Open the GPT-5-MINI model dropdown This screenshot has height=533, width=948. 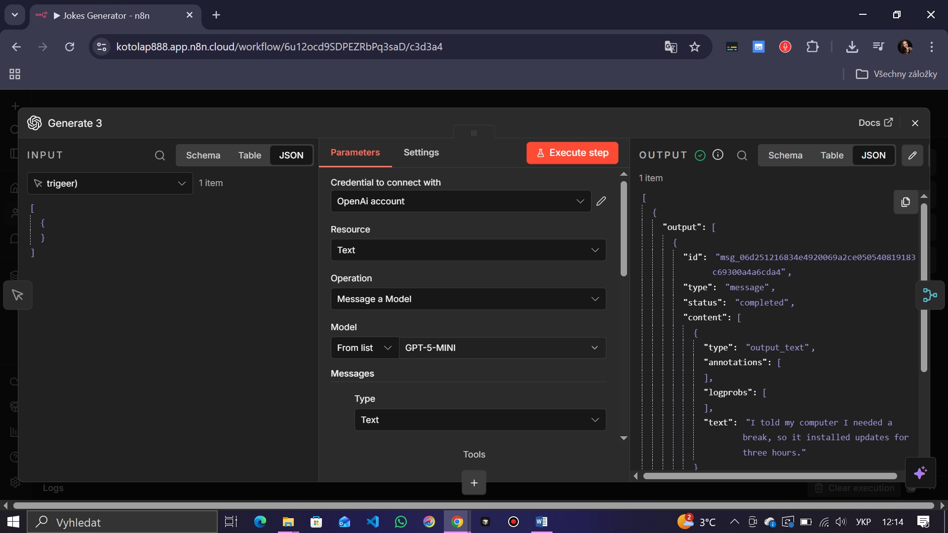(x=502, y=348)
